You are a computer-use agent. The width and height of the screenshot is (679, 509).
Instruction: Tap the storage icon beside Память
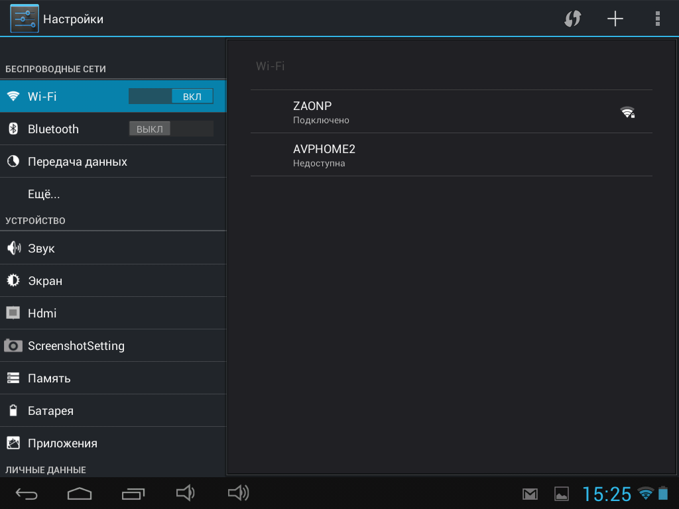(13, 378)
